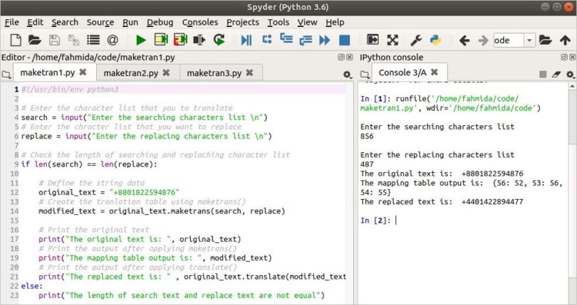The image size is (577, 305).
Task: Close the Editor pane button
Action: pyautogui.click(x=350, y=57)
